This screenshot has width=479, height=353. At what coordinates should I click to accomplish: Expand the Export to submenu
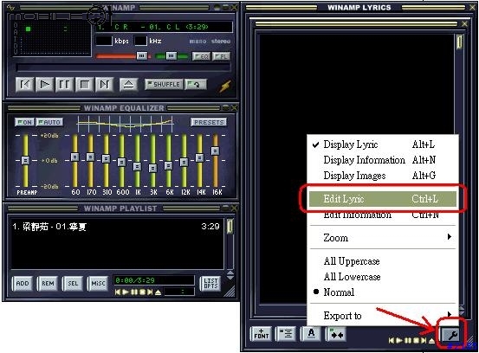click(x=383, y=316)
